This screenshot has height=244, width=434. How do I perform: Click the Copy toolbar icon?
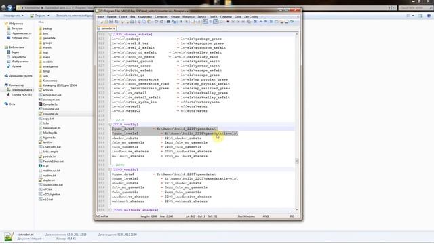coord(144,22)
